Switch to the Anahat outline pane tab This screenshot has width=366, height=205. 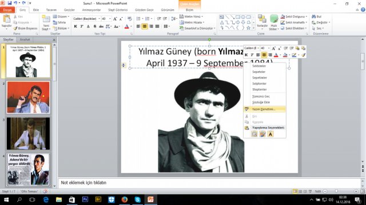25,39
